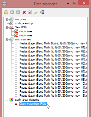This screenshot has width=91, height=117.
Task: Click the ENVI globe icon in title bar
Action: pos(4,4)
